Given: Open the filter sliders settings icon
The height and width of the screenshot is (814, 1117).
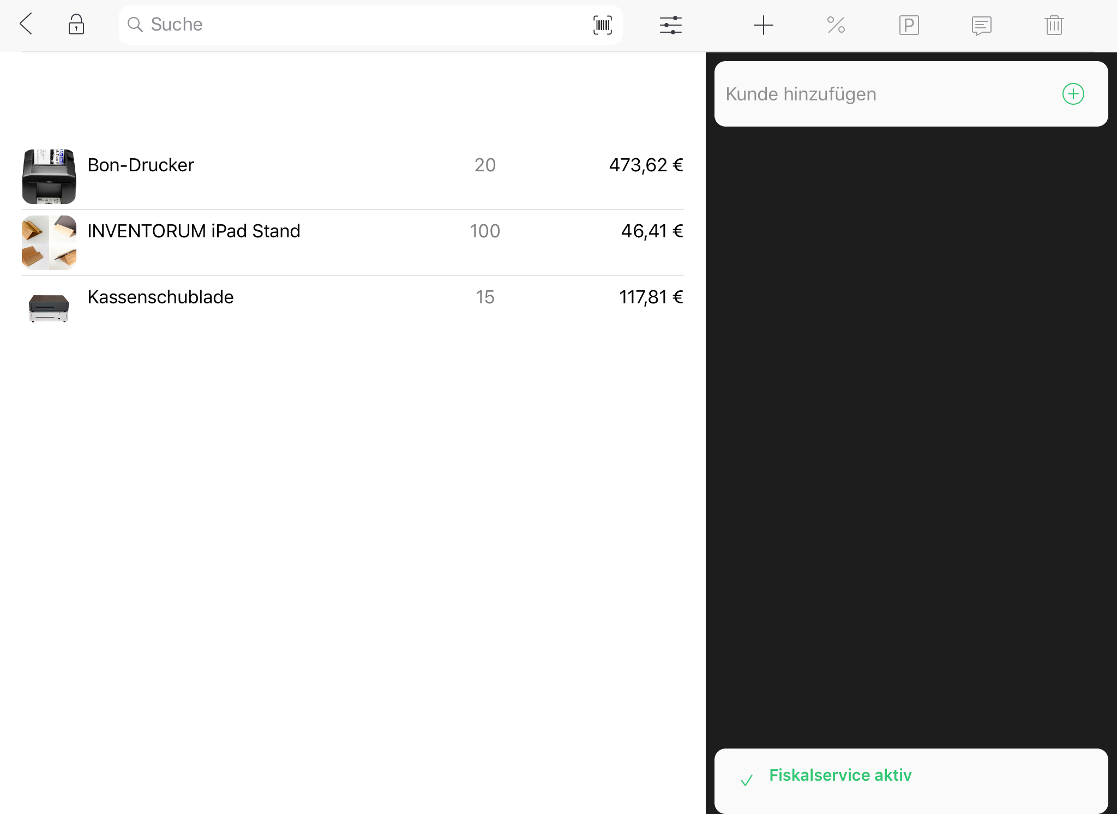Looking at the screenshot, I should click(670, 25).
